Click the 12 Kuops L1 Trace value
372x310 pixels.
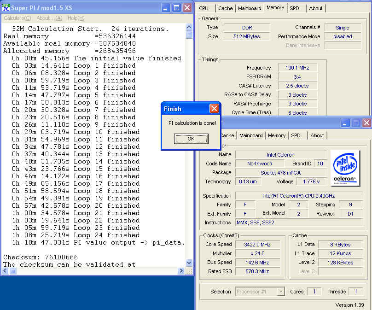click(x=340, y=253)
